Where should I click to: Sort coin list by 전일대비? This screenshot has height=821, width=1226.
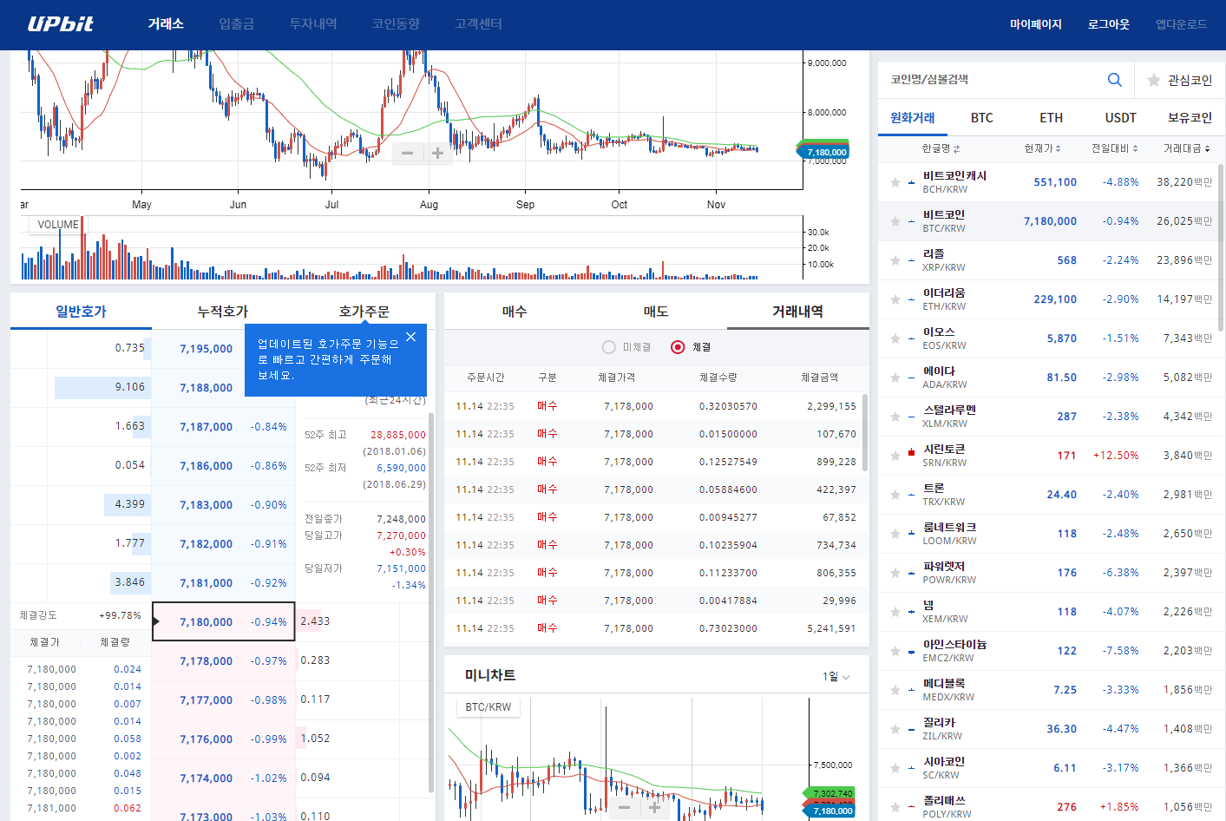click(1114, 148)
